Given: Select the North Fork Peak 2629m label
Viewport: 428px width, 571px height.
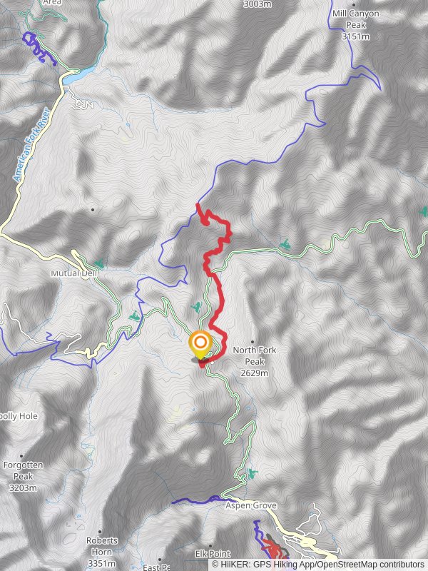Looking at the screenshot, I should click(255, 361).
